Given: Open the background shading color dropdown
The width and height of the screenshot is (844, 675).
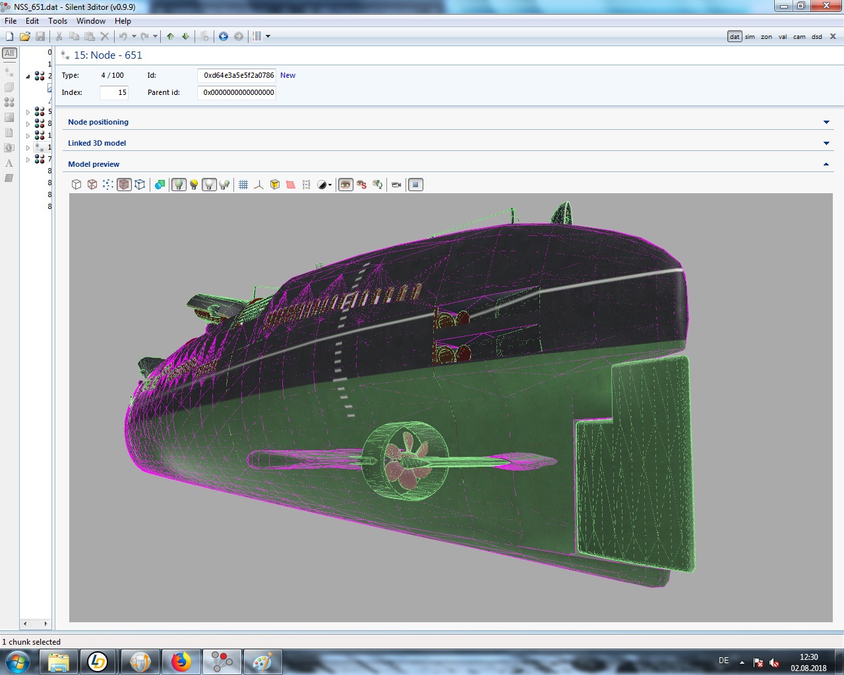Looking at the screenshot, I should pyautogui.click(x=325, y=185).
